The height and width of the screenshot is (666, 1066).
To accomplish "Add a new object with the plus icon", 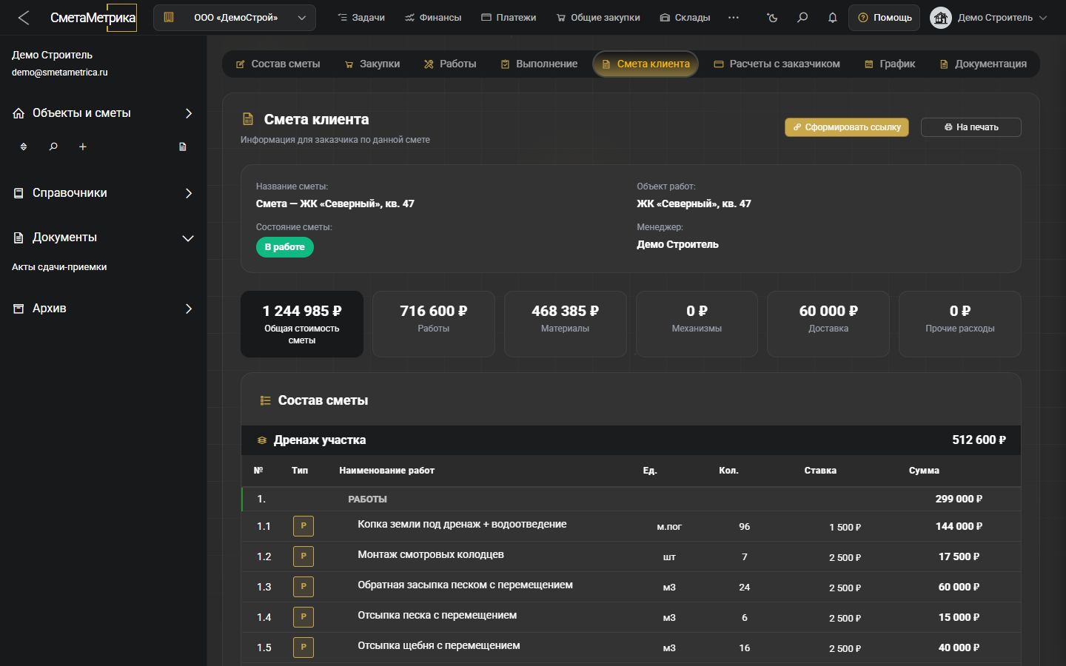I will click(x=83, y=147).
